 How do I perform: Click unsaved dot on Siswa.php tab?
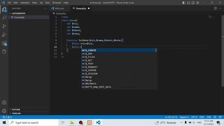pyautogui.click(x=89, y=8)
